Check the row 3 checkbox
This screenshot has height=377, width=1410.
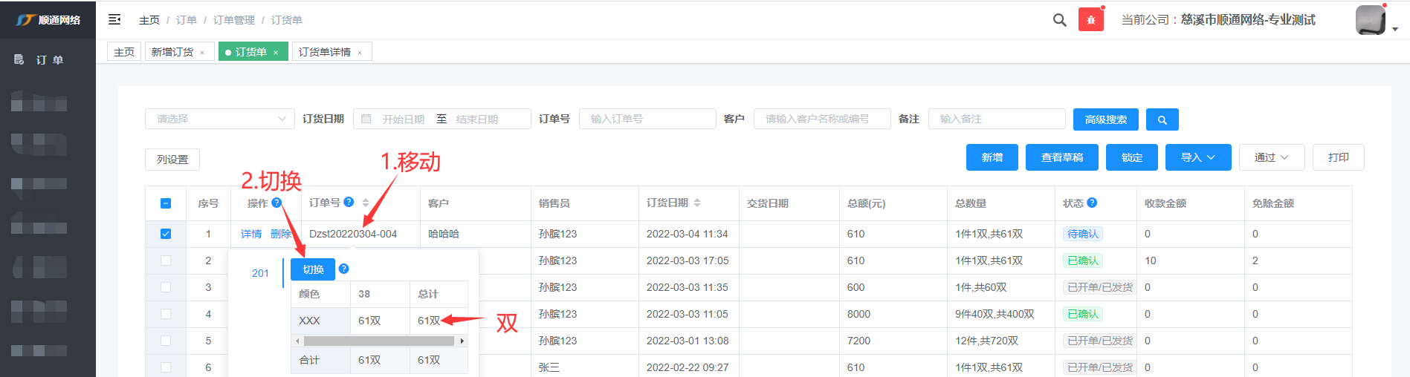click(166, 287)
